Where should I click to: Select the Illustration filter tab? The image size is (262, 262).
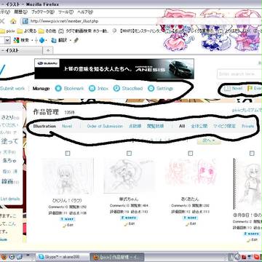click(x=44, y=126)
